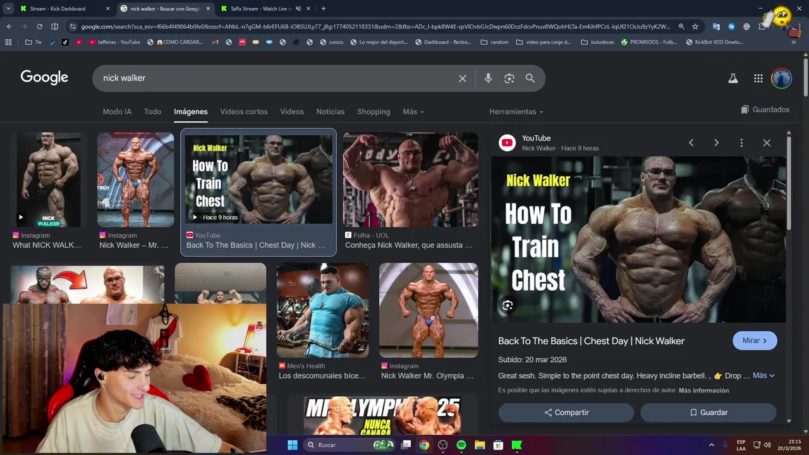Start voice search with the microphone icon
809x455 pixels.
(x=488, y=78)
